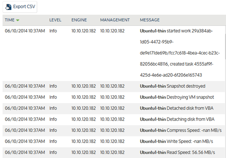Toggle the TIME column sort arrow

pos(17,20)
